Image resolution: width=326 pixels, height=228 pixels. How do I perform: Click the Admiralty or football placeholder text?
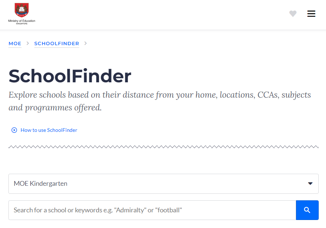point(98,210)
